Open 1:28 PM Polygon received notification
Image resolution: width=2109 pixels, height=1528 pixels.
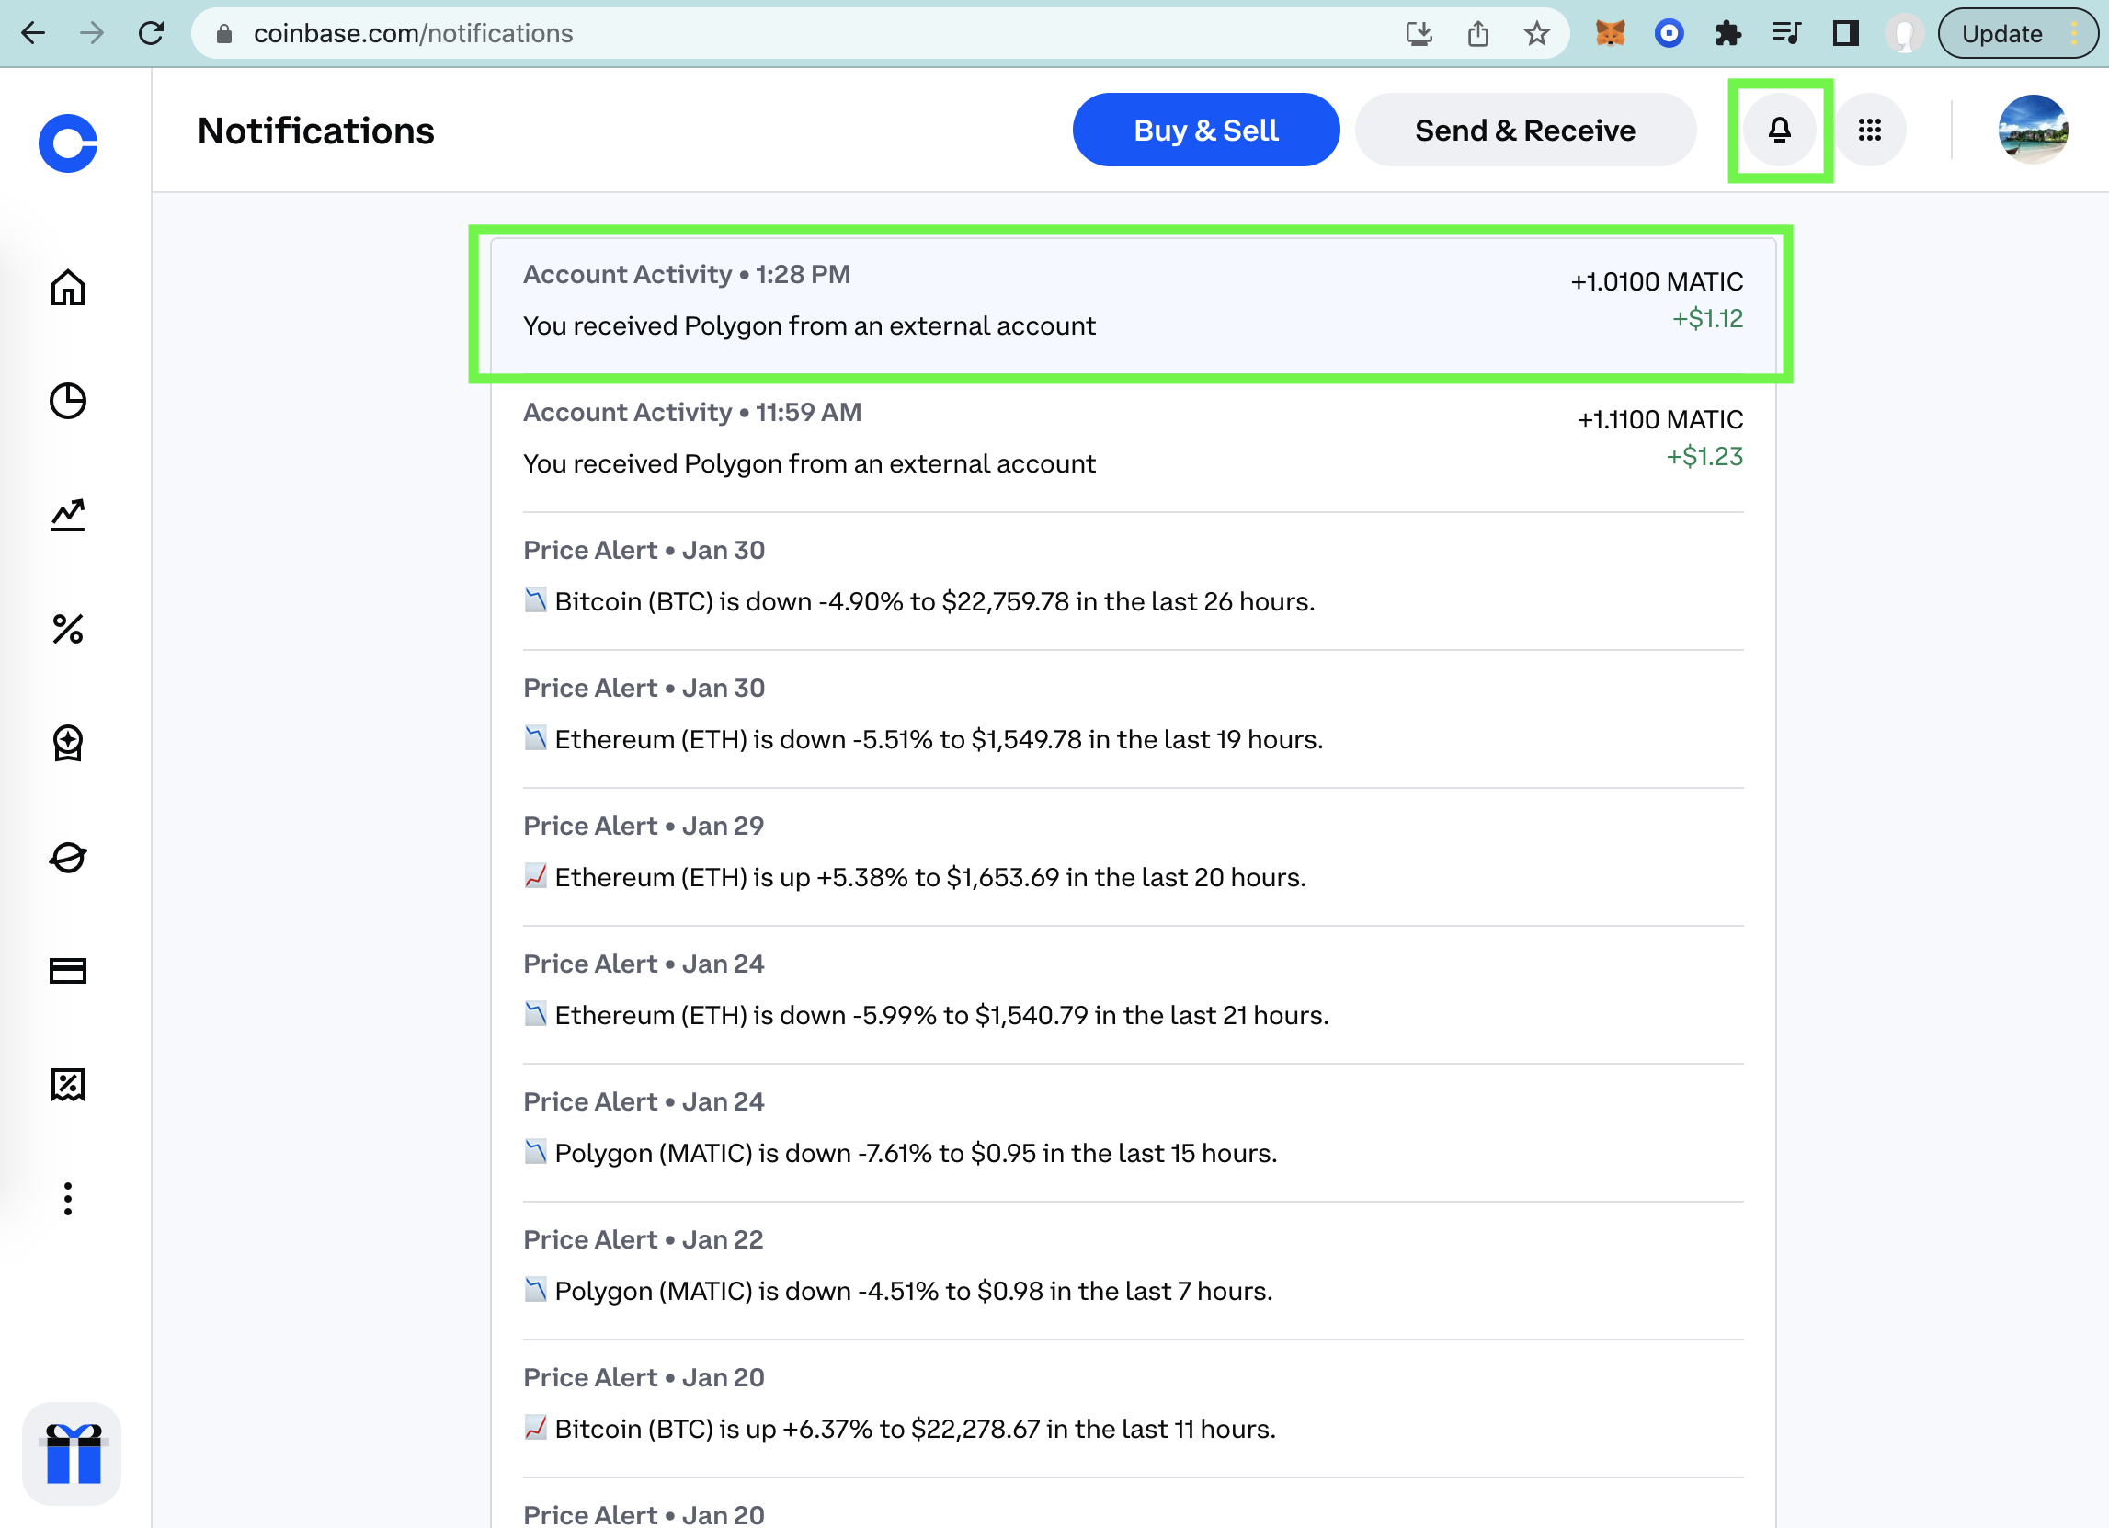coord(1133,305)
